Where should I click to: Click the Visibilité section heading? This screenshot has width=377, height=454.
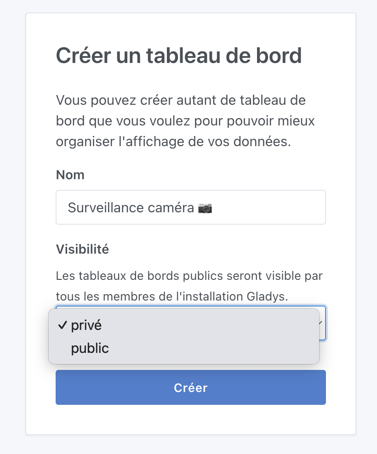(82, 249)
